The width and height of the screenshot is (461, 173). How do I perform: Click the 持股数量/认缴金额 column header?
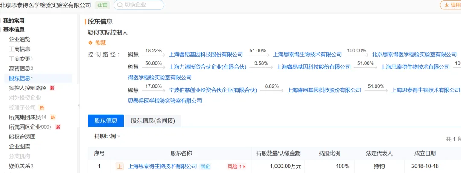pyautogui.click(x=278, y=153)
